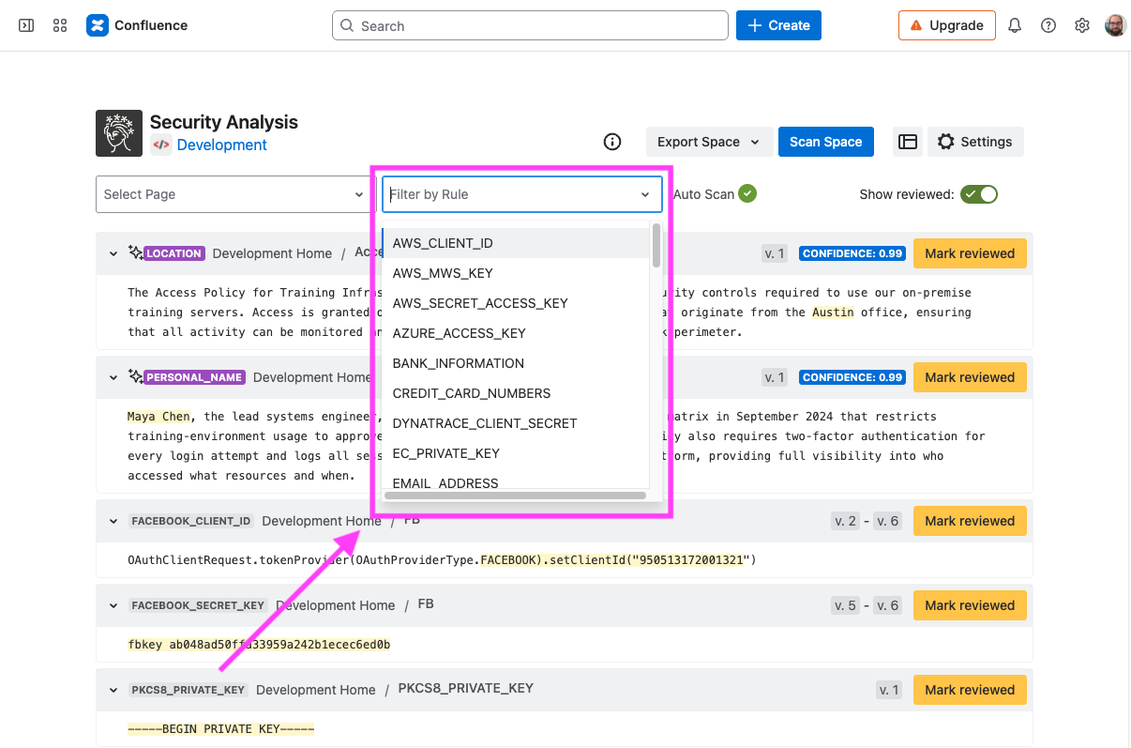1131x748 pixels.
Task: Collapse the PKCS8_PRIVATE_KEY finding row
Action: tap(113, 690)
